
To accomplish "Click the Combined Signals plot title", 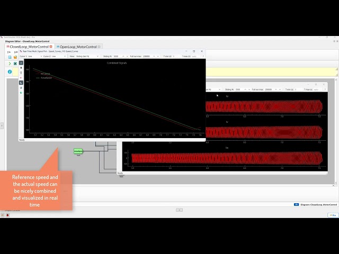I will 117,63.
